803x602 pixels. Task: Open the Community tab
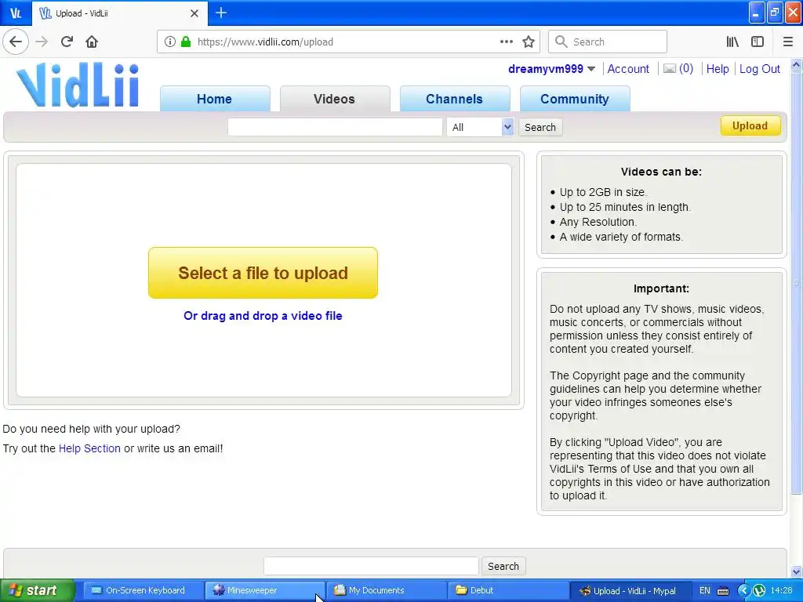575,99
